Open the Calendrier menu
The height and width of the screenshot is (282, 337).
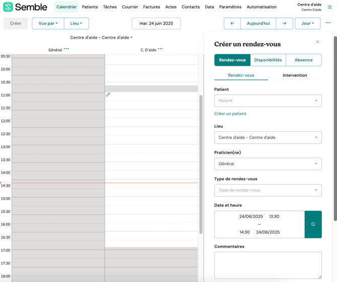pos(66,7)
